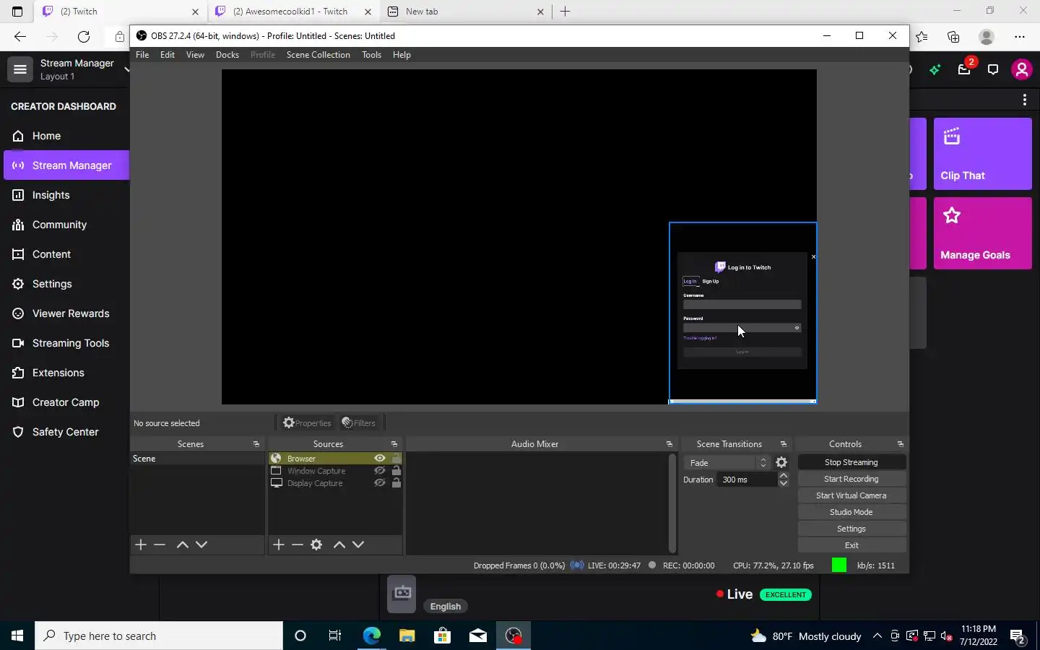Click Windows search box on taskbar

[x=159, y=636]
